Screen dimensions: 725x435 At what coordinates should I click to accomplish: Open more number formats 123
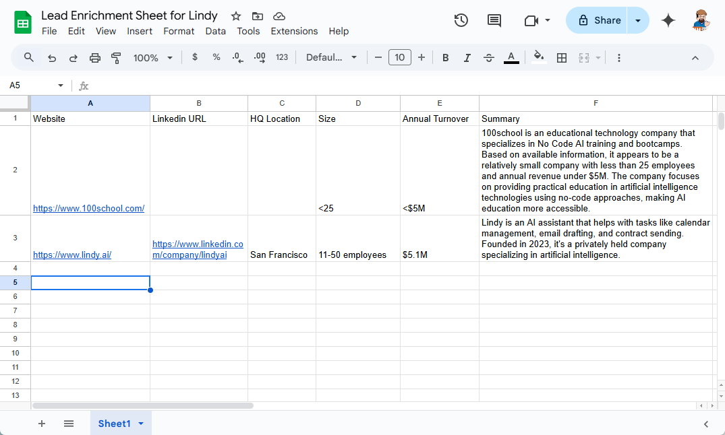(x=282, y=57)
